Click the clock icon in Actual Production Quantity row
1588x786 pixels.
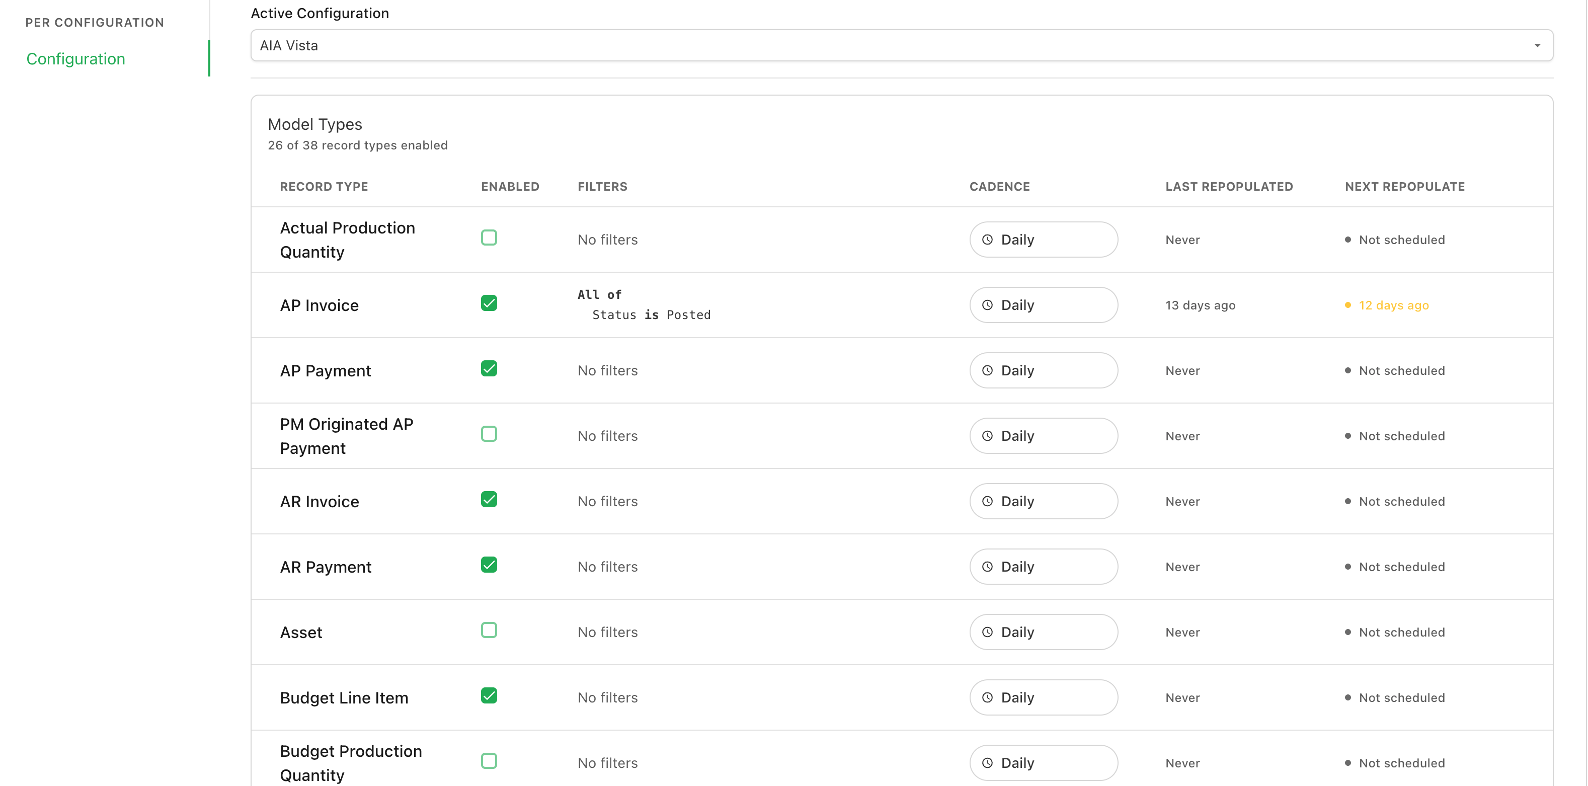[987, 240]
